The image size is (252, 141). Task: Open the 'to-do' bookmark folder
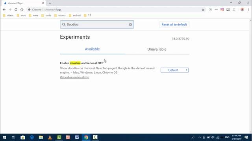point(46,16)
